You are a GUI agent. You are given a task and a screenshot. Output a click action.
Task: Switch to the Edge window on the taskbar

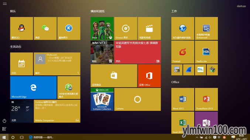(x=41, y=137)
